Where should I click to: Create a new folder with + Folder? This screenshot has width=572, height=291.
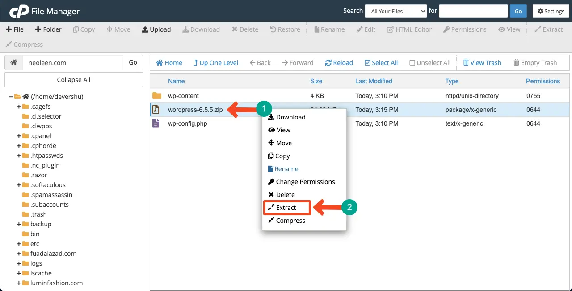(x=48, y=29)
